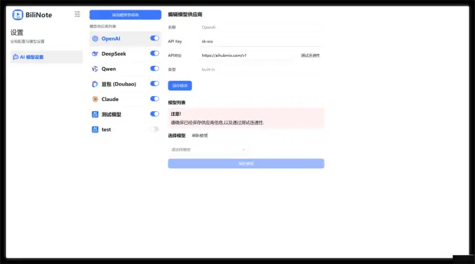Click the API Key input field
The image size is (475, 264).
pyautogui.click(x=262, y=41)
